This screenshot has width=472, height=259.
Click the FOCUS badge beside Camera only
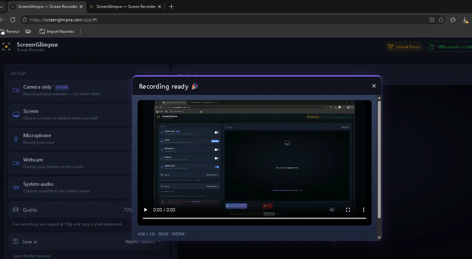62,87
